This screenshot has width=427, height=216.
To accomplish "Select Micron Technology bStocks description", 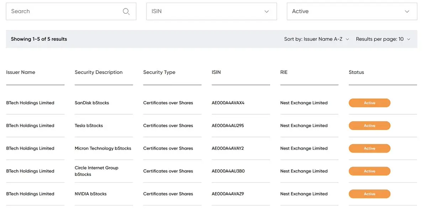I will (x=103, y=148).
